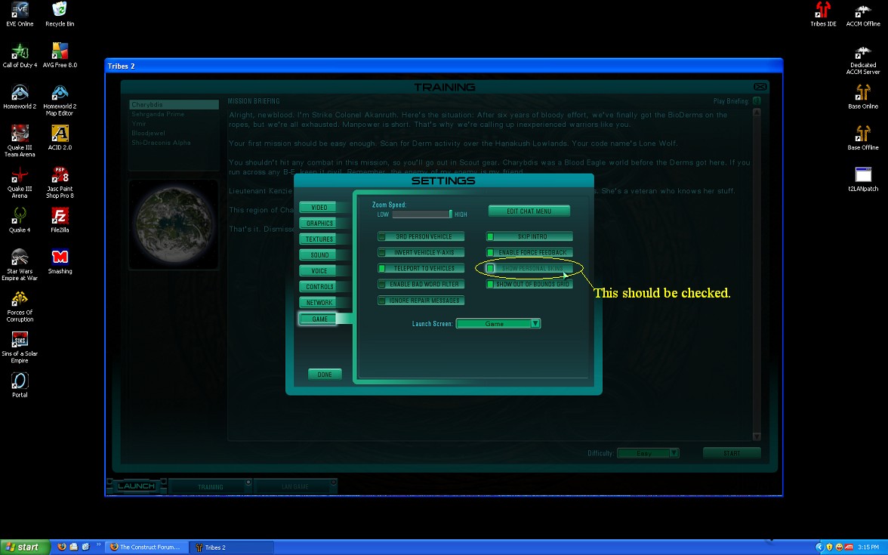Open the FileZilla desktop icon
Image resolution: width=888 pixels, height=555 pixels.
click(x=60, y=220)
